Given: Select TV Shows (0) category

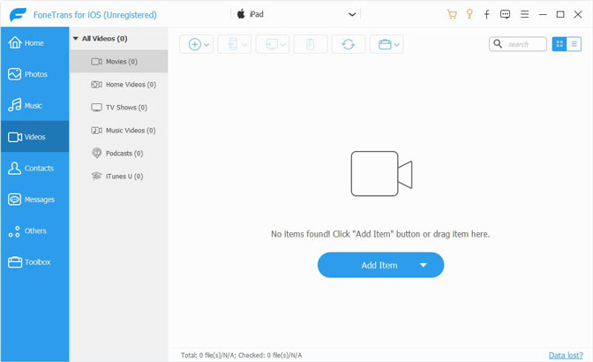Looking at the screenshot, I should tap(119, 108).
